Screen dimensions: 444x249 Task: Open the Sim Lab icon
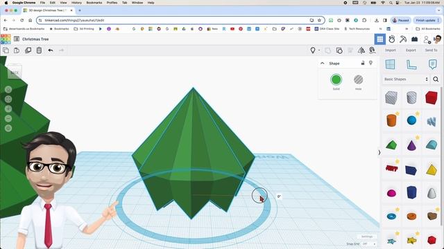tap(392, 39)
